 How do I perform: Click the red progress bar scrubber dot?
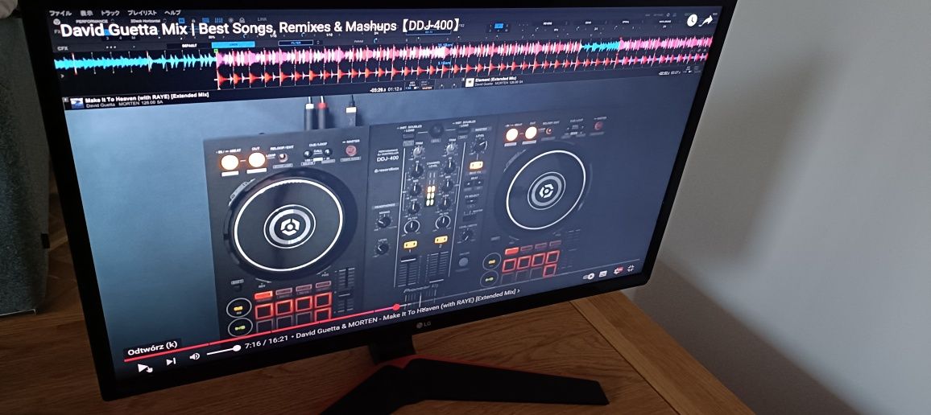tap(396, 307)
